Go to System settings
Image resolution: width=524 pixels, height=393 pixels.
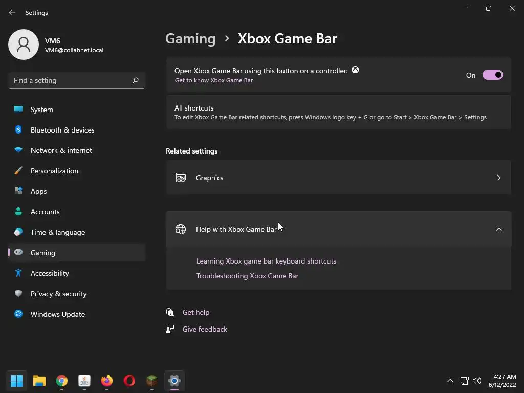(77, 110)
